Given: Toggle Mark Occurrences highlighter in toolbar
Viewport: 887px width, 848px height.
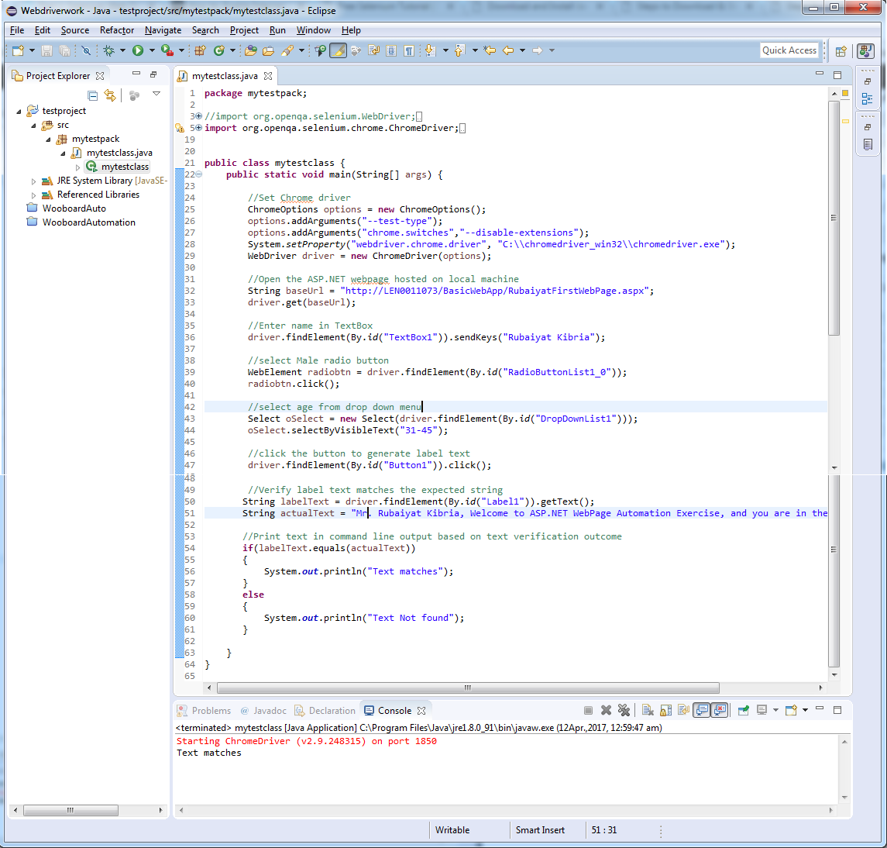Looking at the screenshot, I should coord(338,50).
